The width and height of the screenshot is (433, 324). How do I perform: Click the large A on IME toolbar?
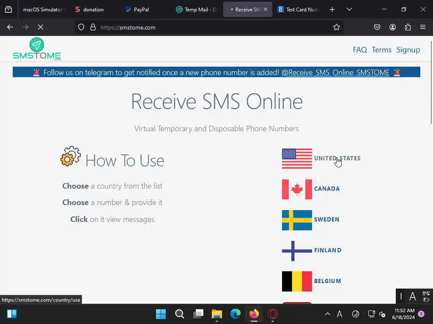413,297
